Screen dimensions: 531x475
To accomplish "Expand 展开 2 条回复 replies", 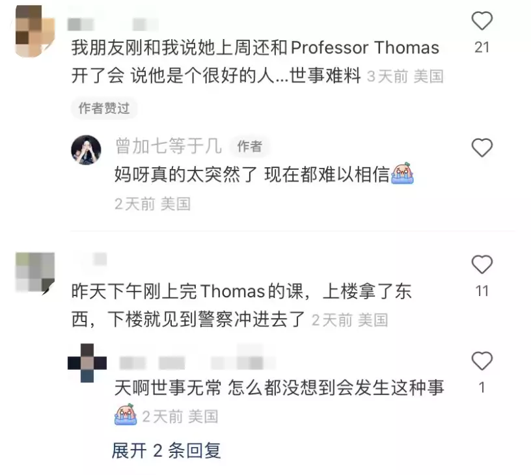I will (166, 451).
